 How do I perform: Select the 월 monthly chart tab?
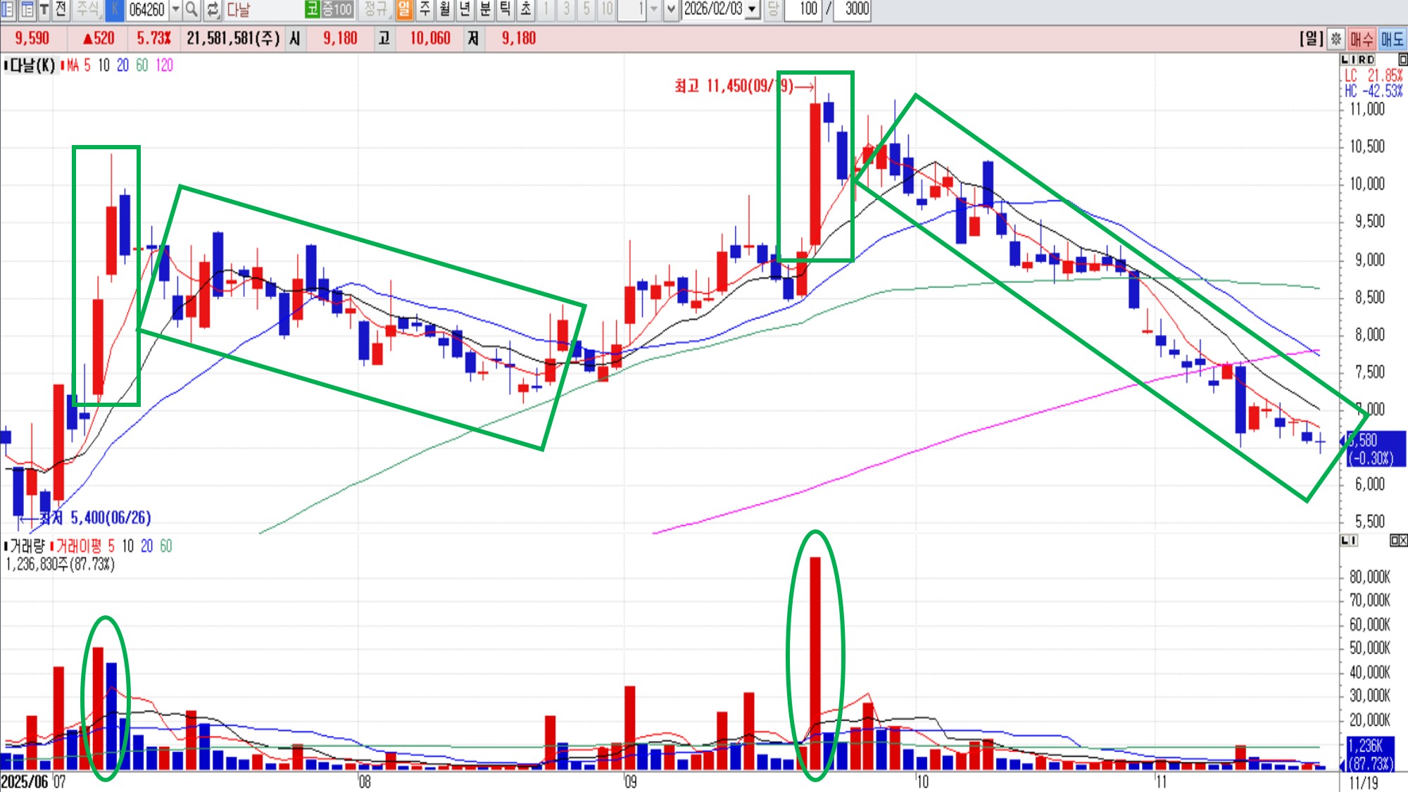pos(445,9)
